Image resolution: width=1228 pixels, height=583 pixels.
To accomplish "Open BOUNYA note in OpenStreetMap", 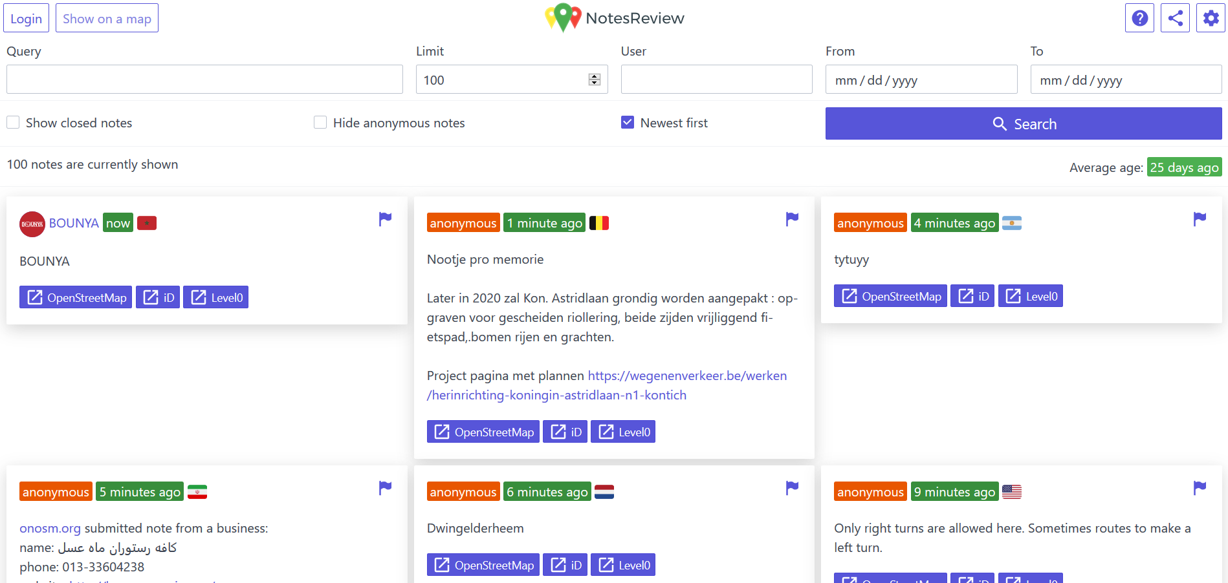I will pos(76,297).
